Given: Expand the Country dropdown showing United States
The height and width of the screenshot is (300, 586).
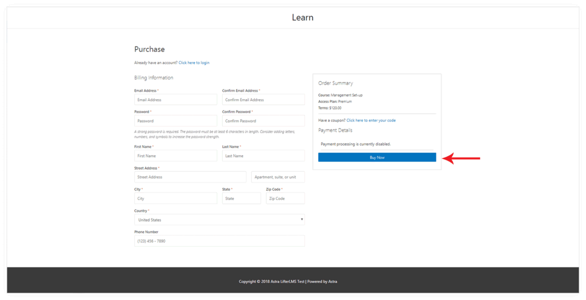Looking at the screenshot, I should point(219,220).
